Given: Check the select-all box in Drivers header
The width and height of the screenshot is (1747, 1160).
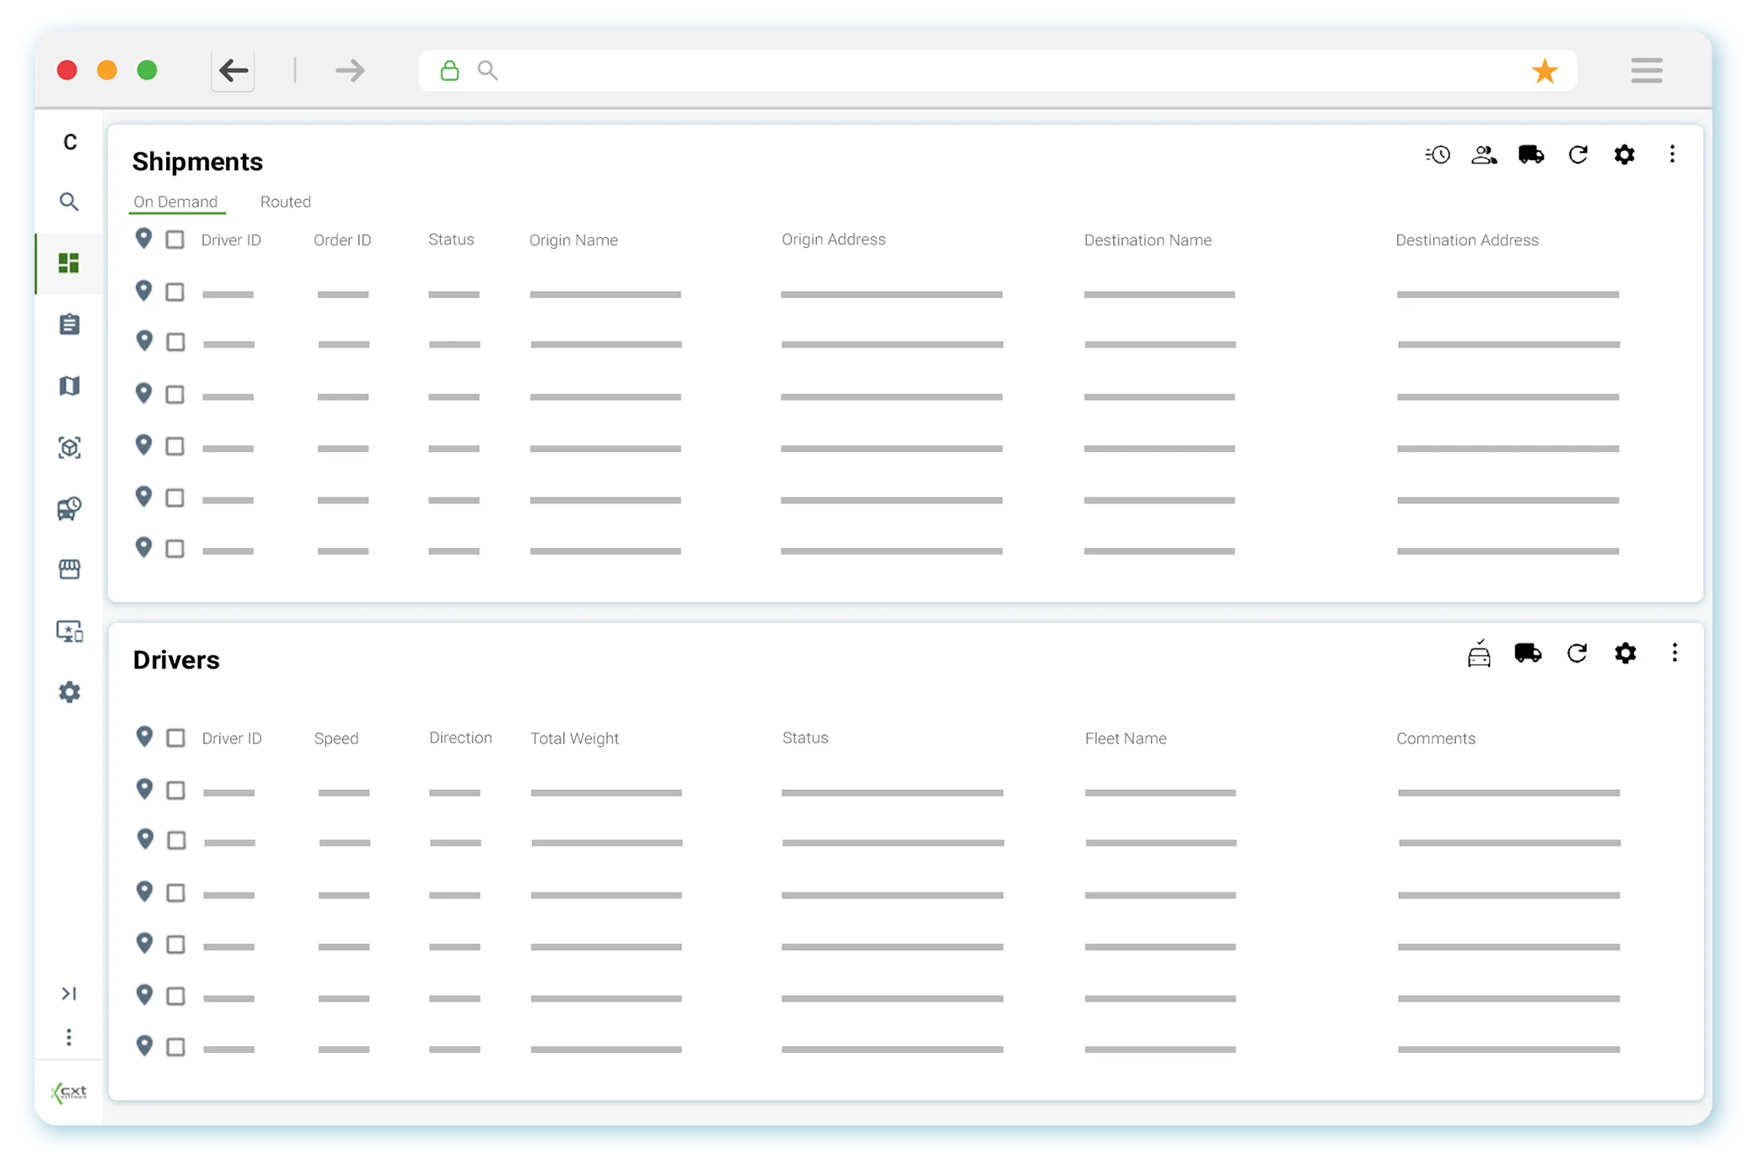Looking at the screenshot, I should click(175, 738).
